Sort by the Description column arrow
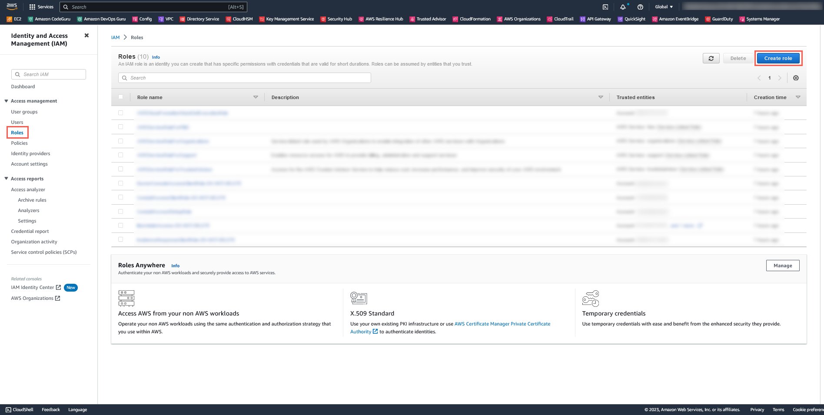Viewport: 824px width, 415px height. point(601,97)
